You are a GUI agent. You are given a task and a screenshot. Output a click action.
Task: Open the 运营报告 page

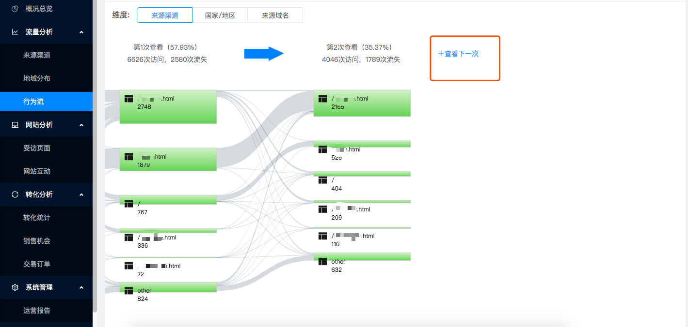(x=37, y=311)
